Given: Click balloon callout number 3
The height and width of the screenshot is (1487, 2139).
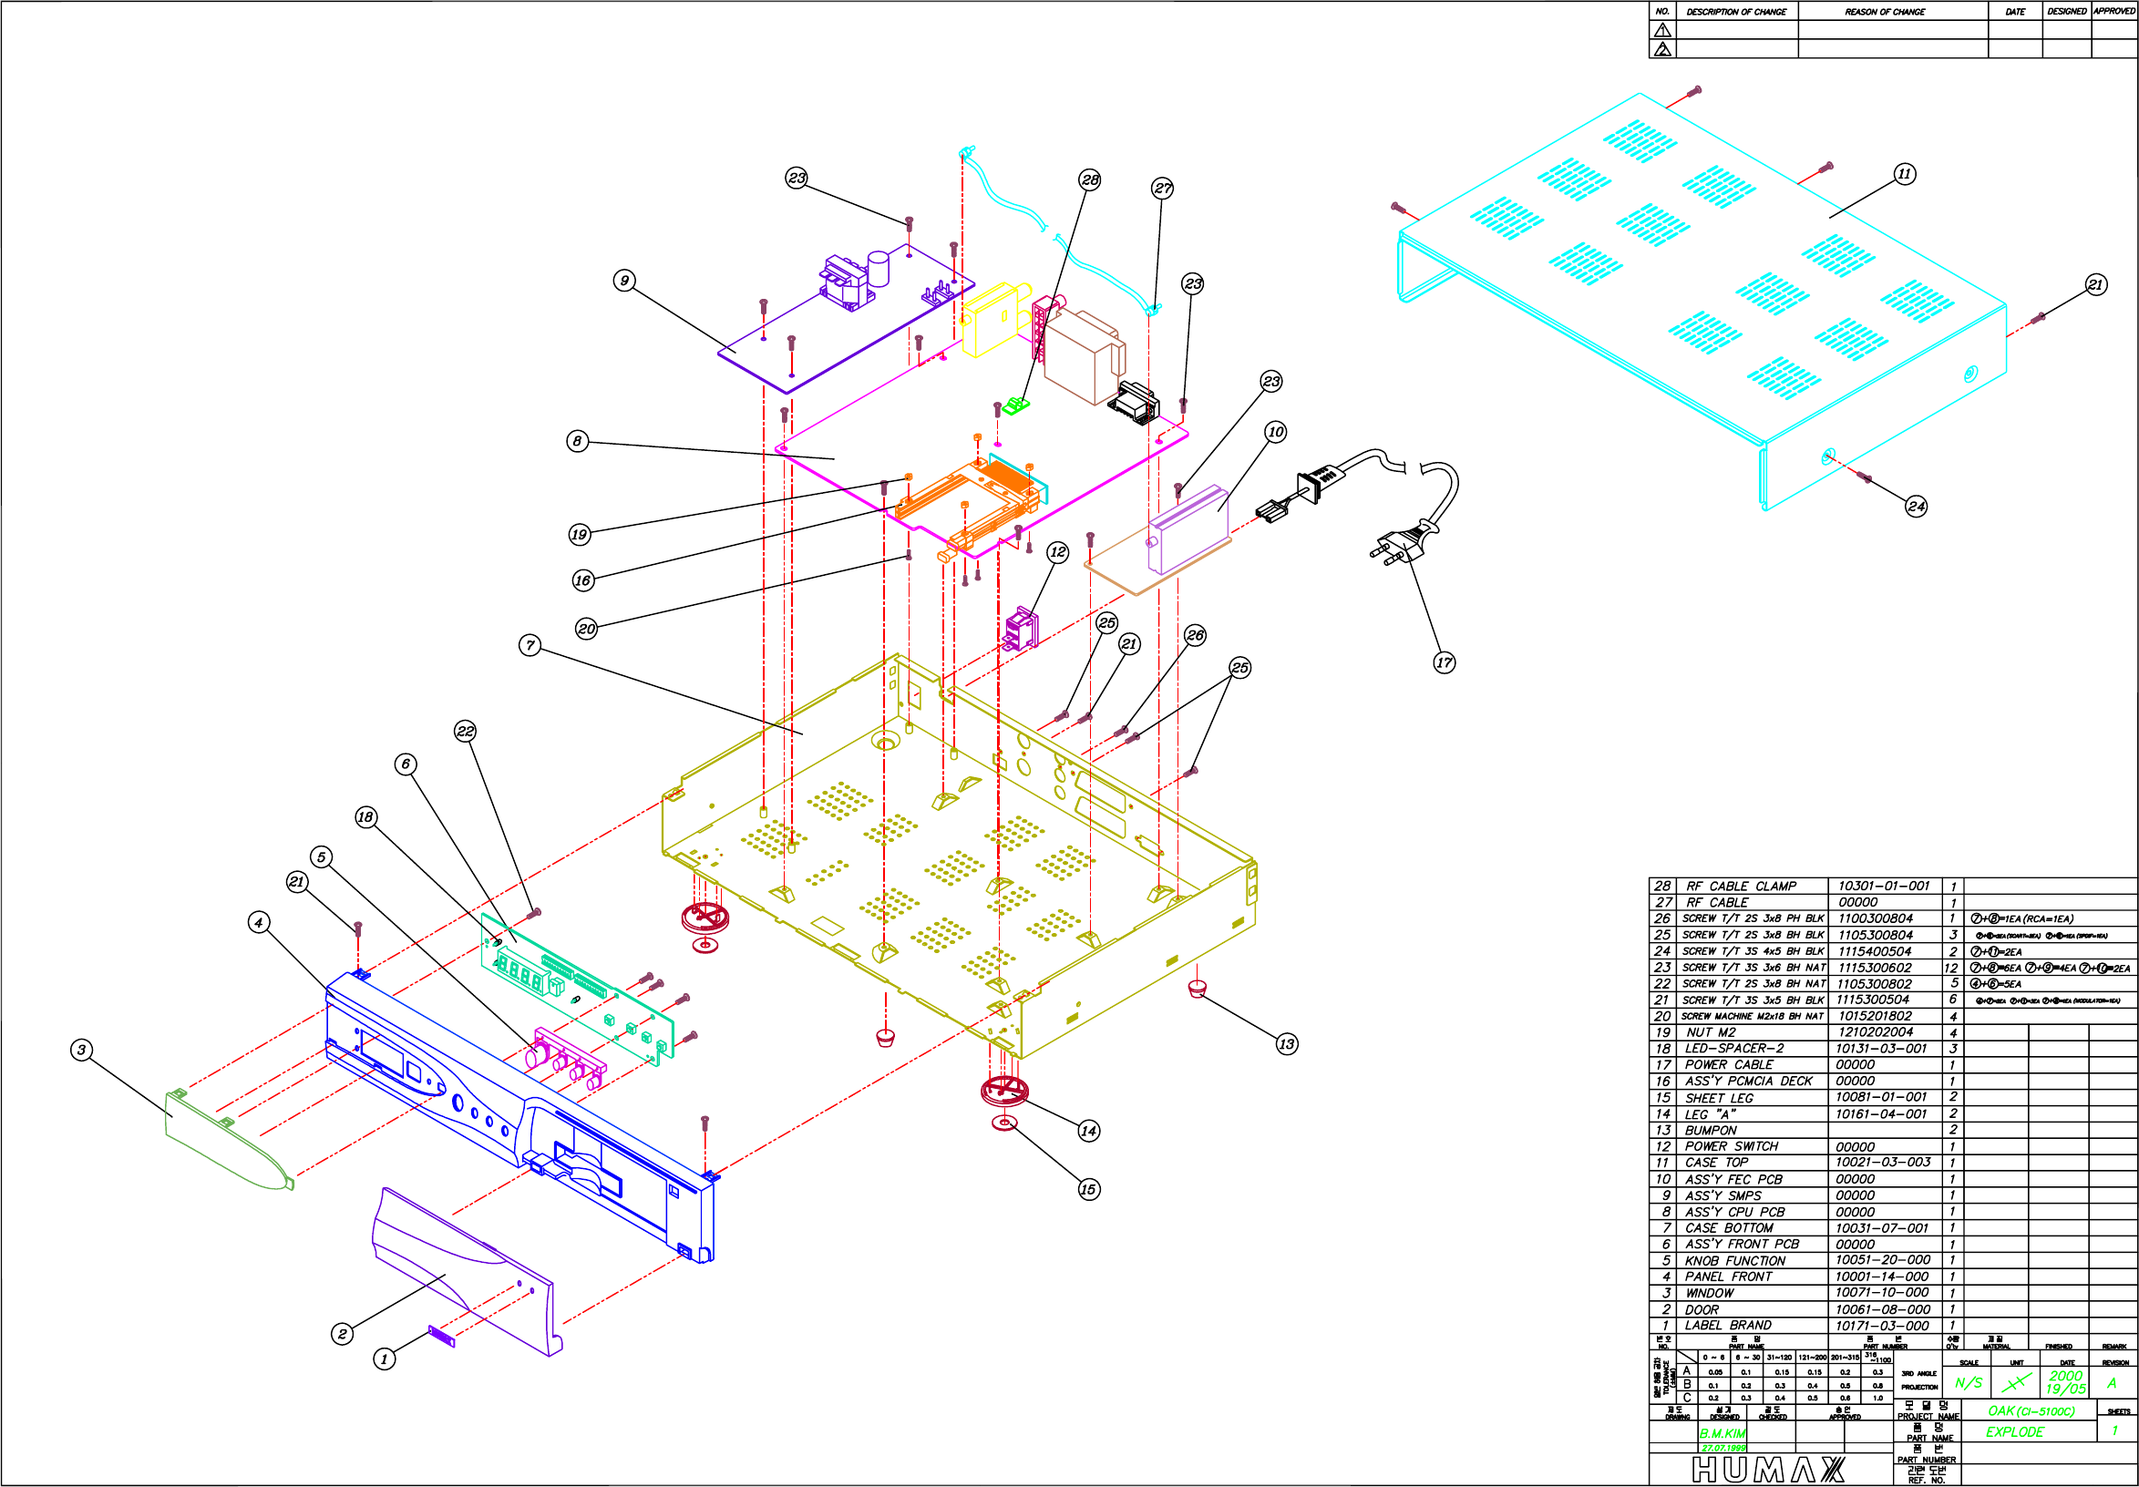Looking at the screenshot, I should pyautogui.click(x=81, y=1050).
